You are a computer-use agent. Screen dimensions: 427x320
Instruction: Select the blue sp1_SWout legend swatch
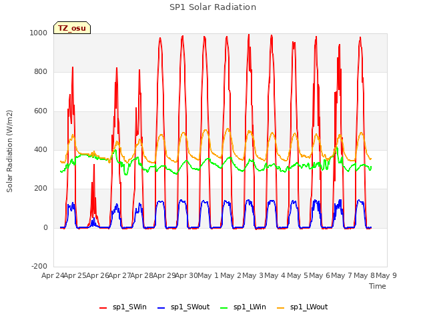(x=161, y=308)
